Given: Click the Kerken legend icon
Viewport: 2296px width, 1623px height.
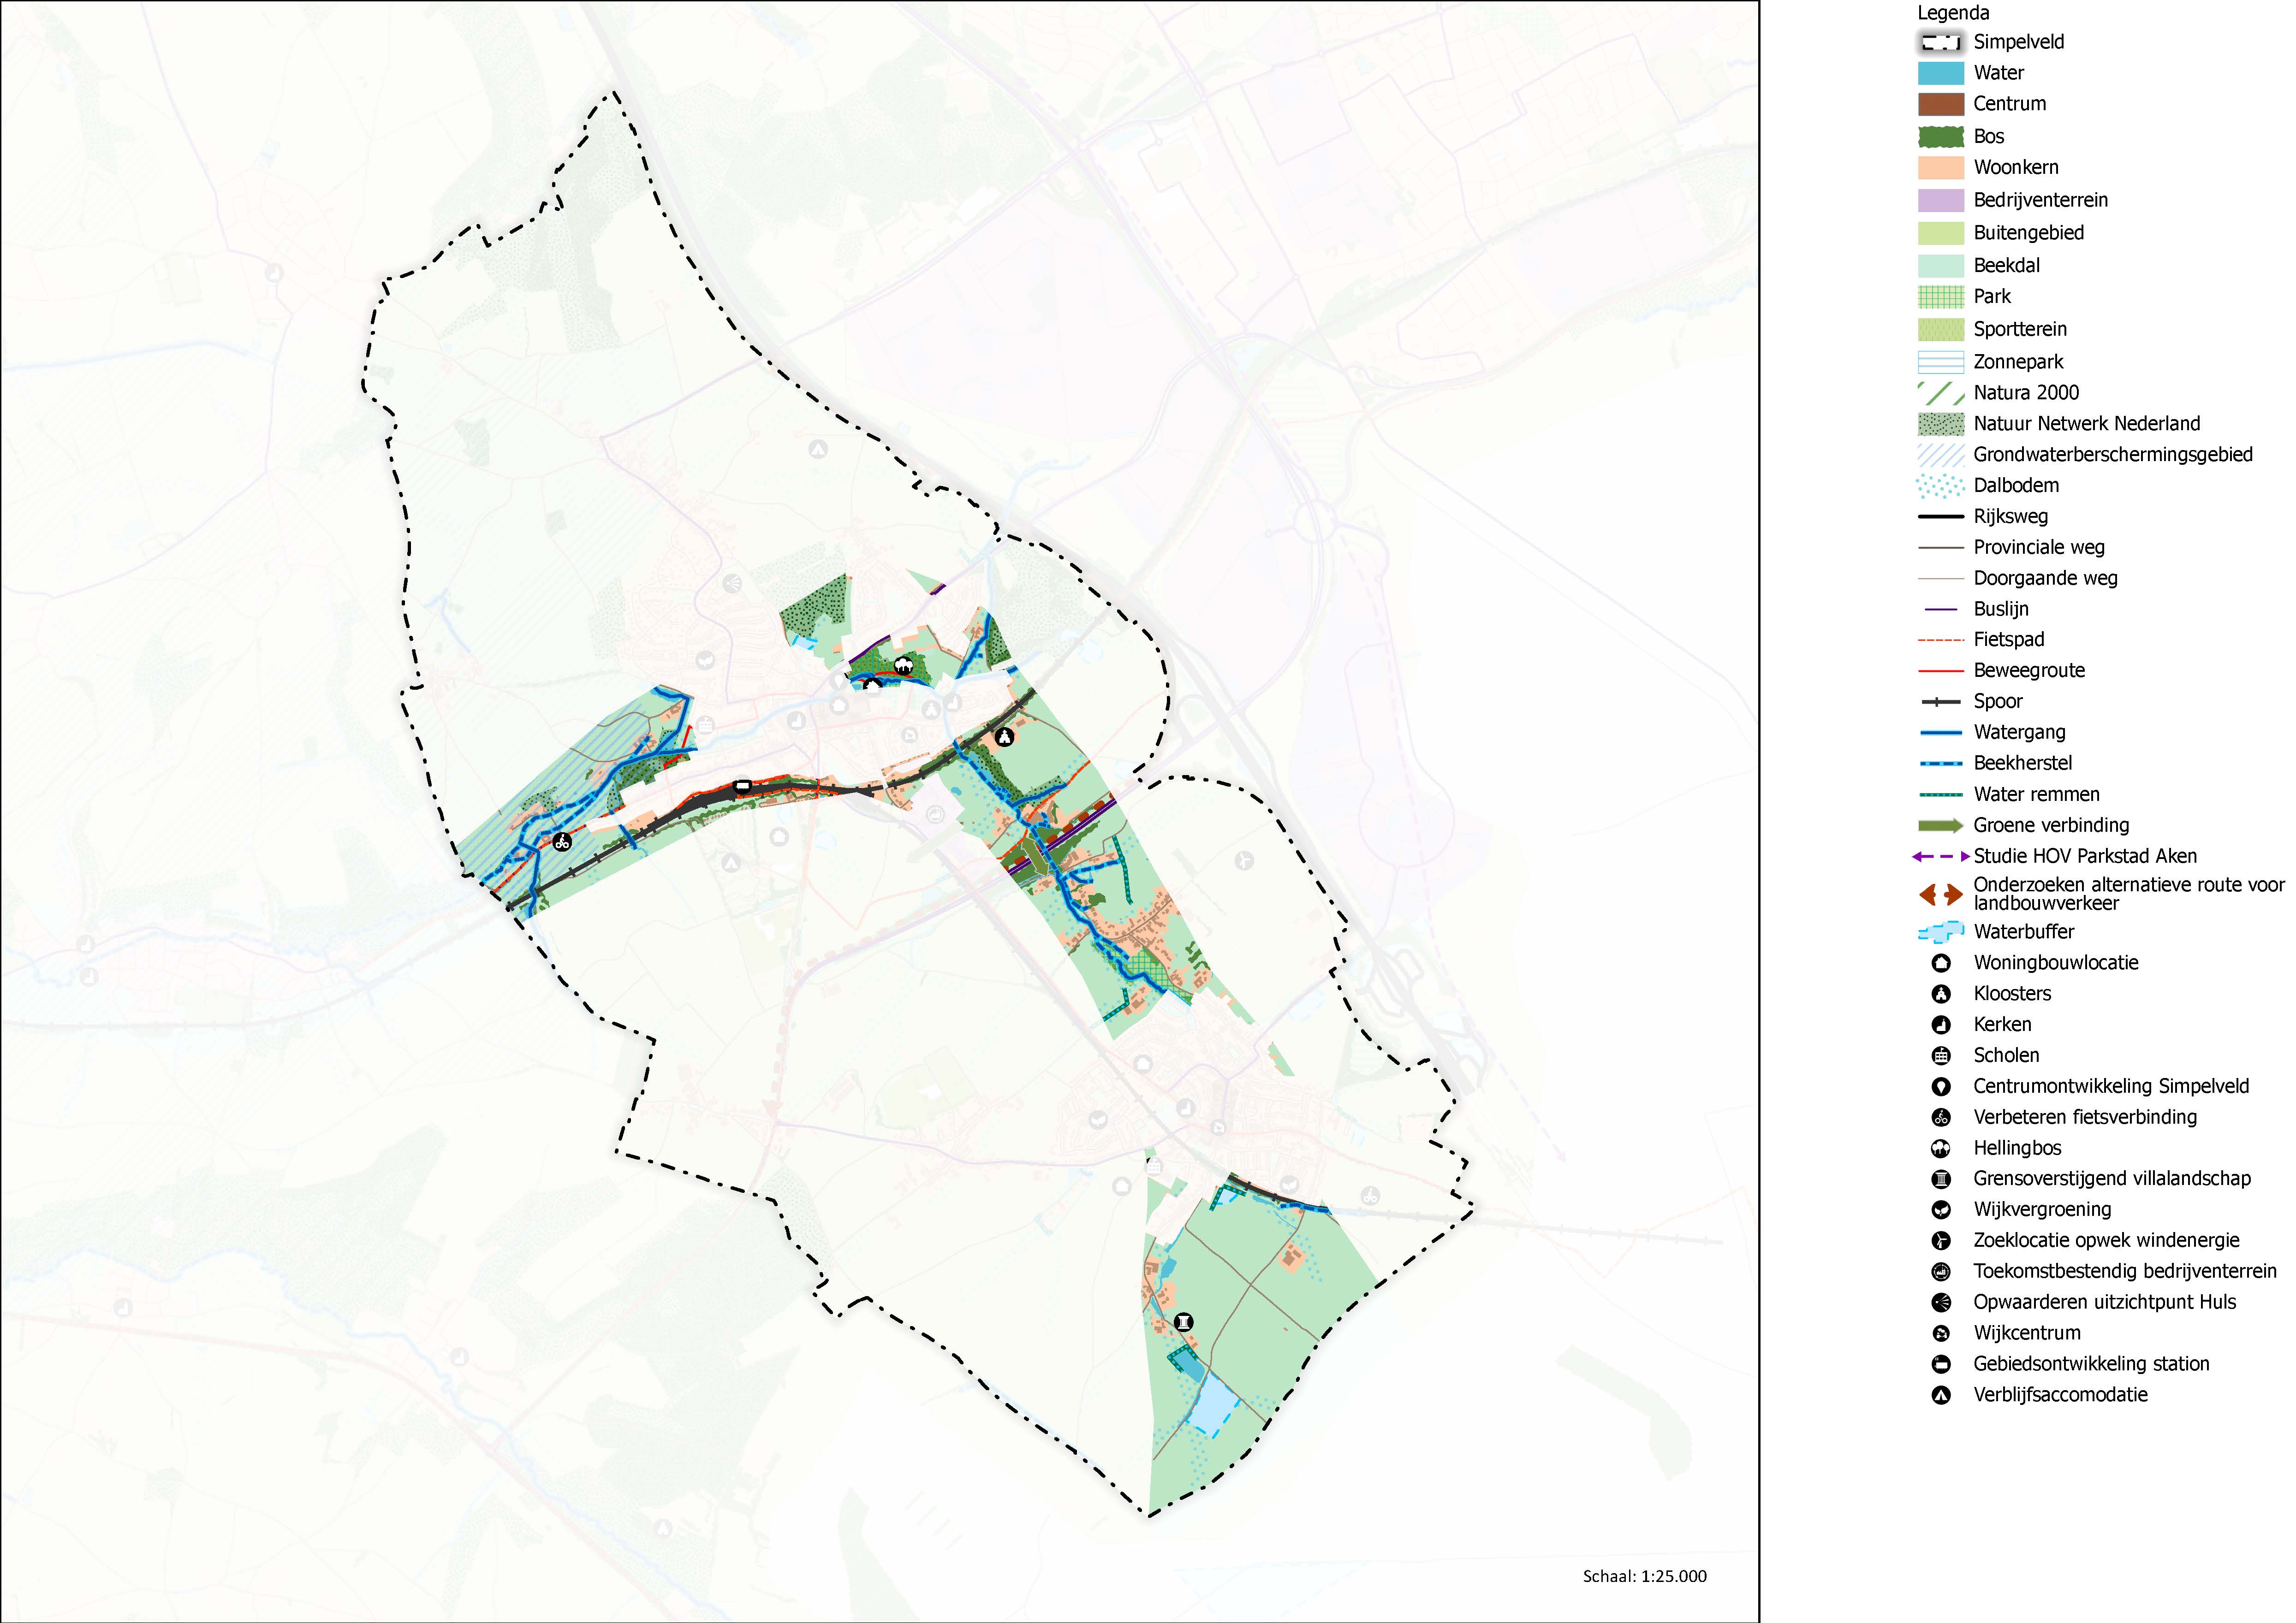Looking at the screenshot, I should (1941, 1025).
